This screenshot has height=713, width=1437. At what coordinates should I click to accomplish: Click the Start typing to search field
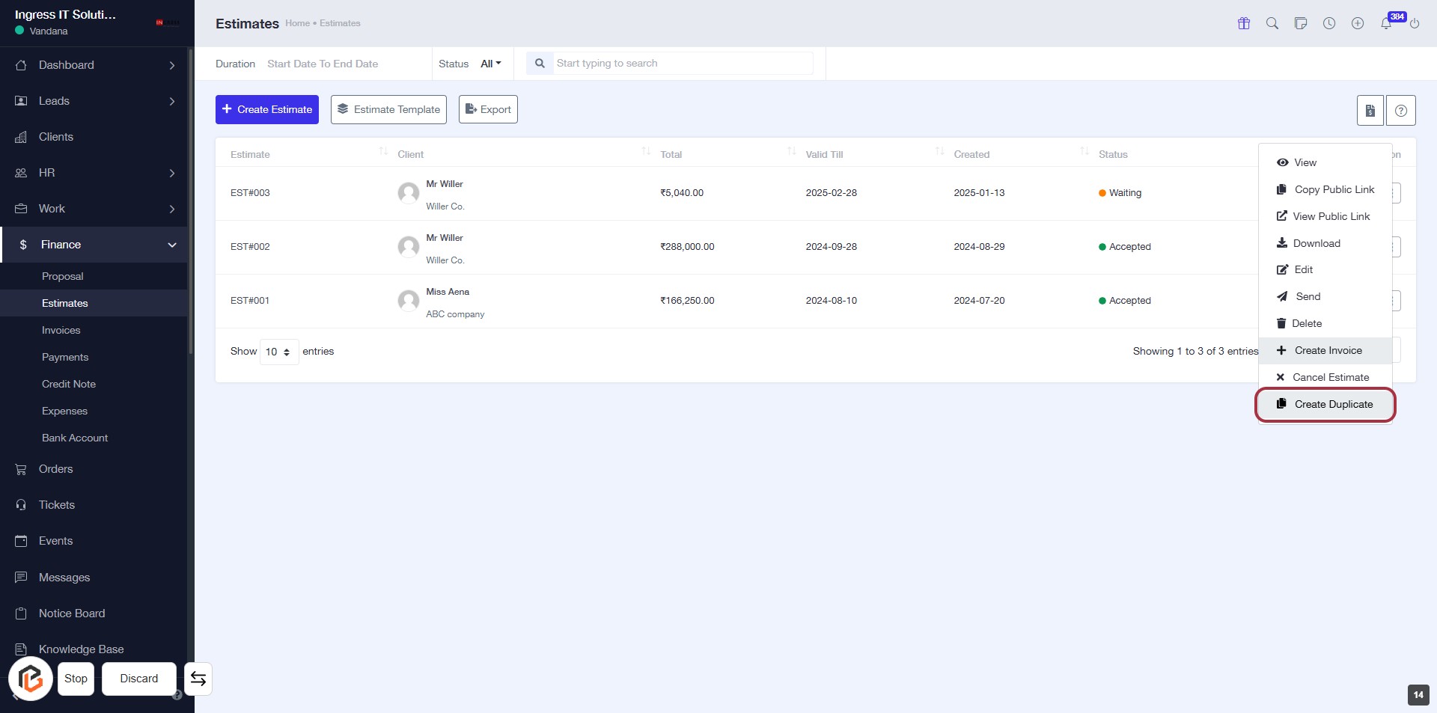[x=681, y=64]
